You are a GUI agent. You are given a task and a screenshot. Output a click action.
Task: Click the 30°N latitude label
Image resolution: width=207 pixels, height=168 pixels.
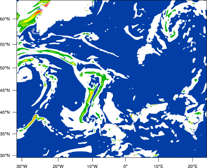pos(5,156)
